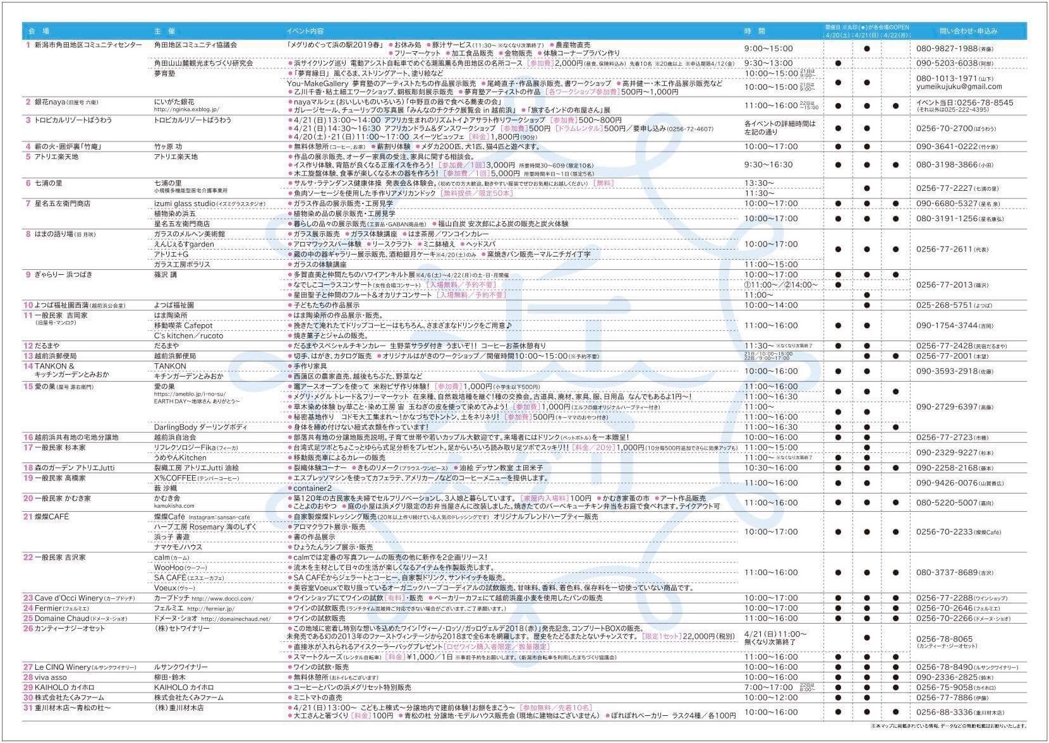This screenshot has height=743, width=1049.
Task: Select venue 'Le CINQ Winery'
Action: 63,667
